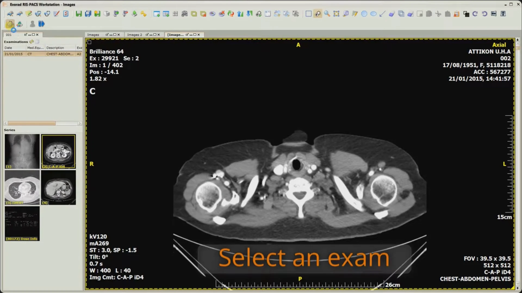Switch to the Images 2 tab
This screenshot has width=522, height=293.
135,35
